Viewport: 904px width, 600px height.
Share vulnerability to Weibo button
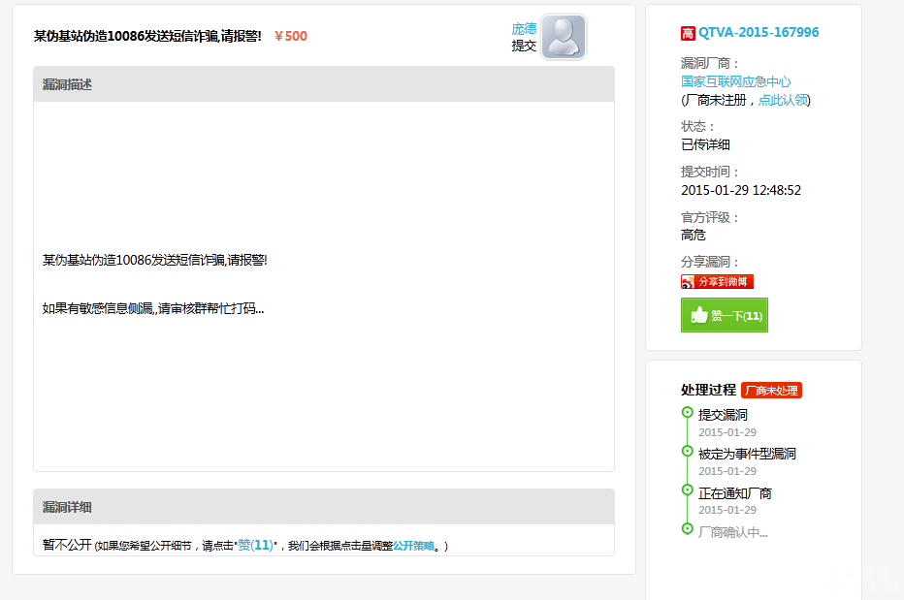click(717, 281)
